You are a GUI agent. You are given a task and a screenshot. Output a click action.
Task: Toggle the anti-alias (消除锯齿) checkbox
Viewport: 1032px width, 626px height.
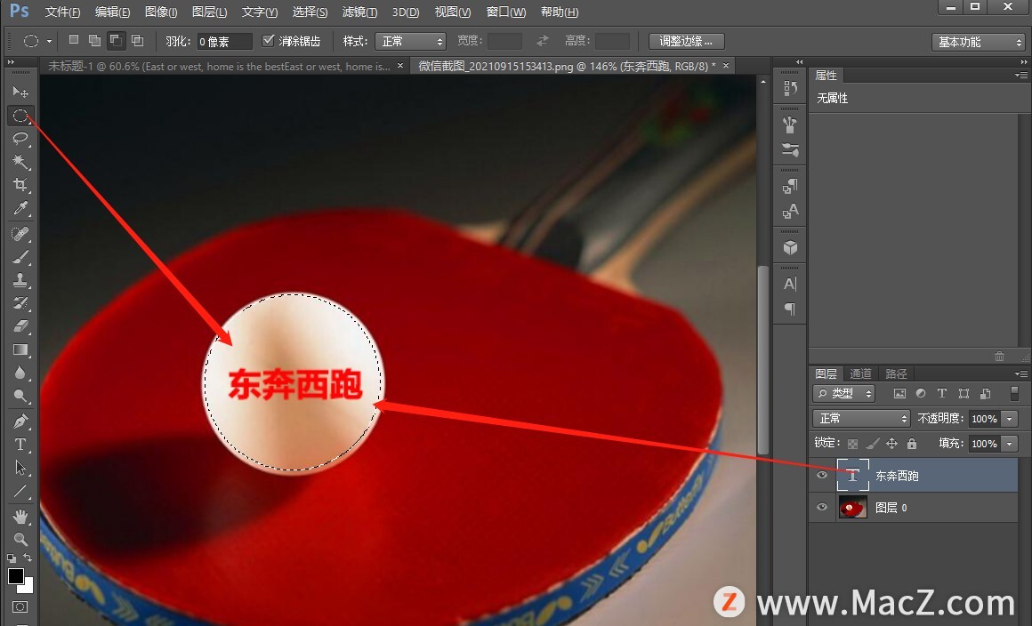[x=268, y=41]
